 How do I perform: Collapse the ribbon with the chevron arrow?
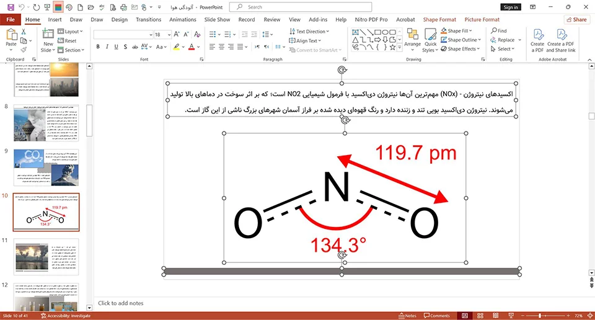click(x=589, y=60)
